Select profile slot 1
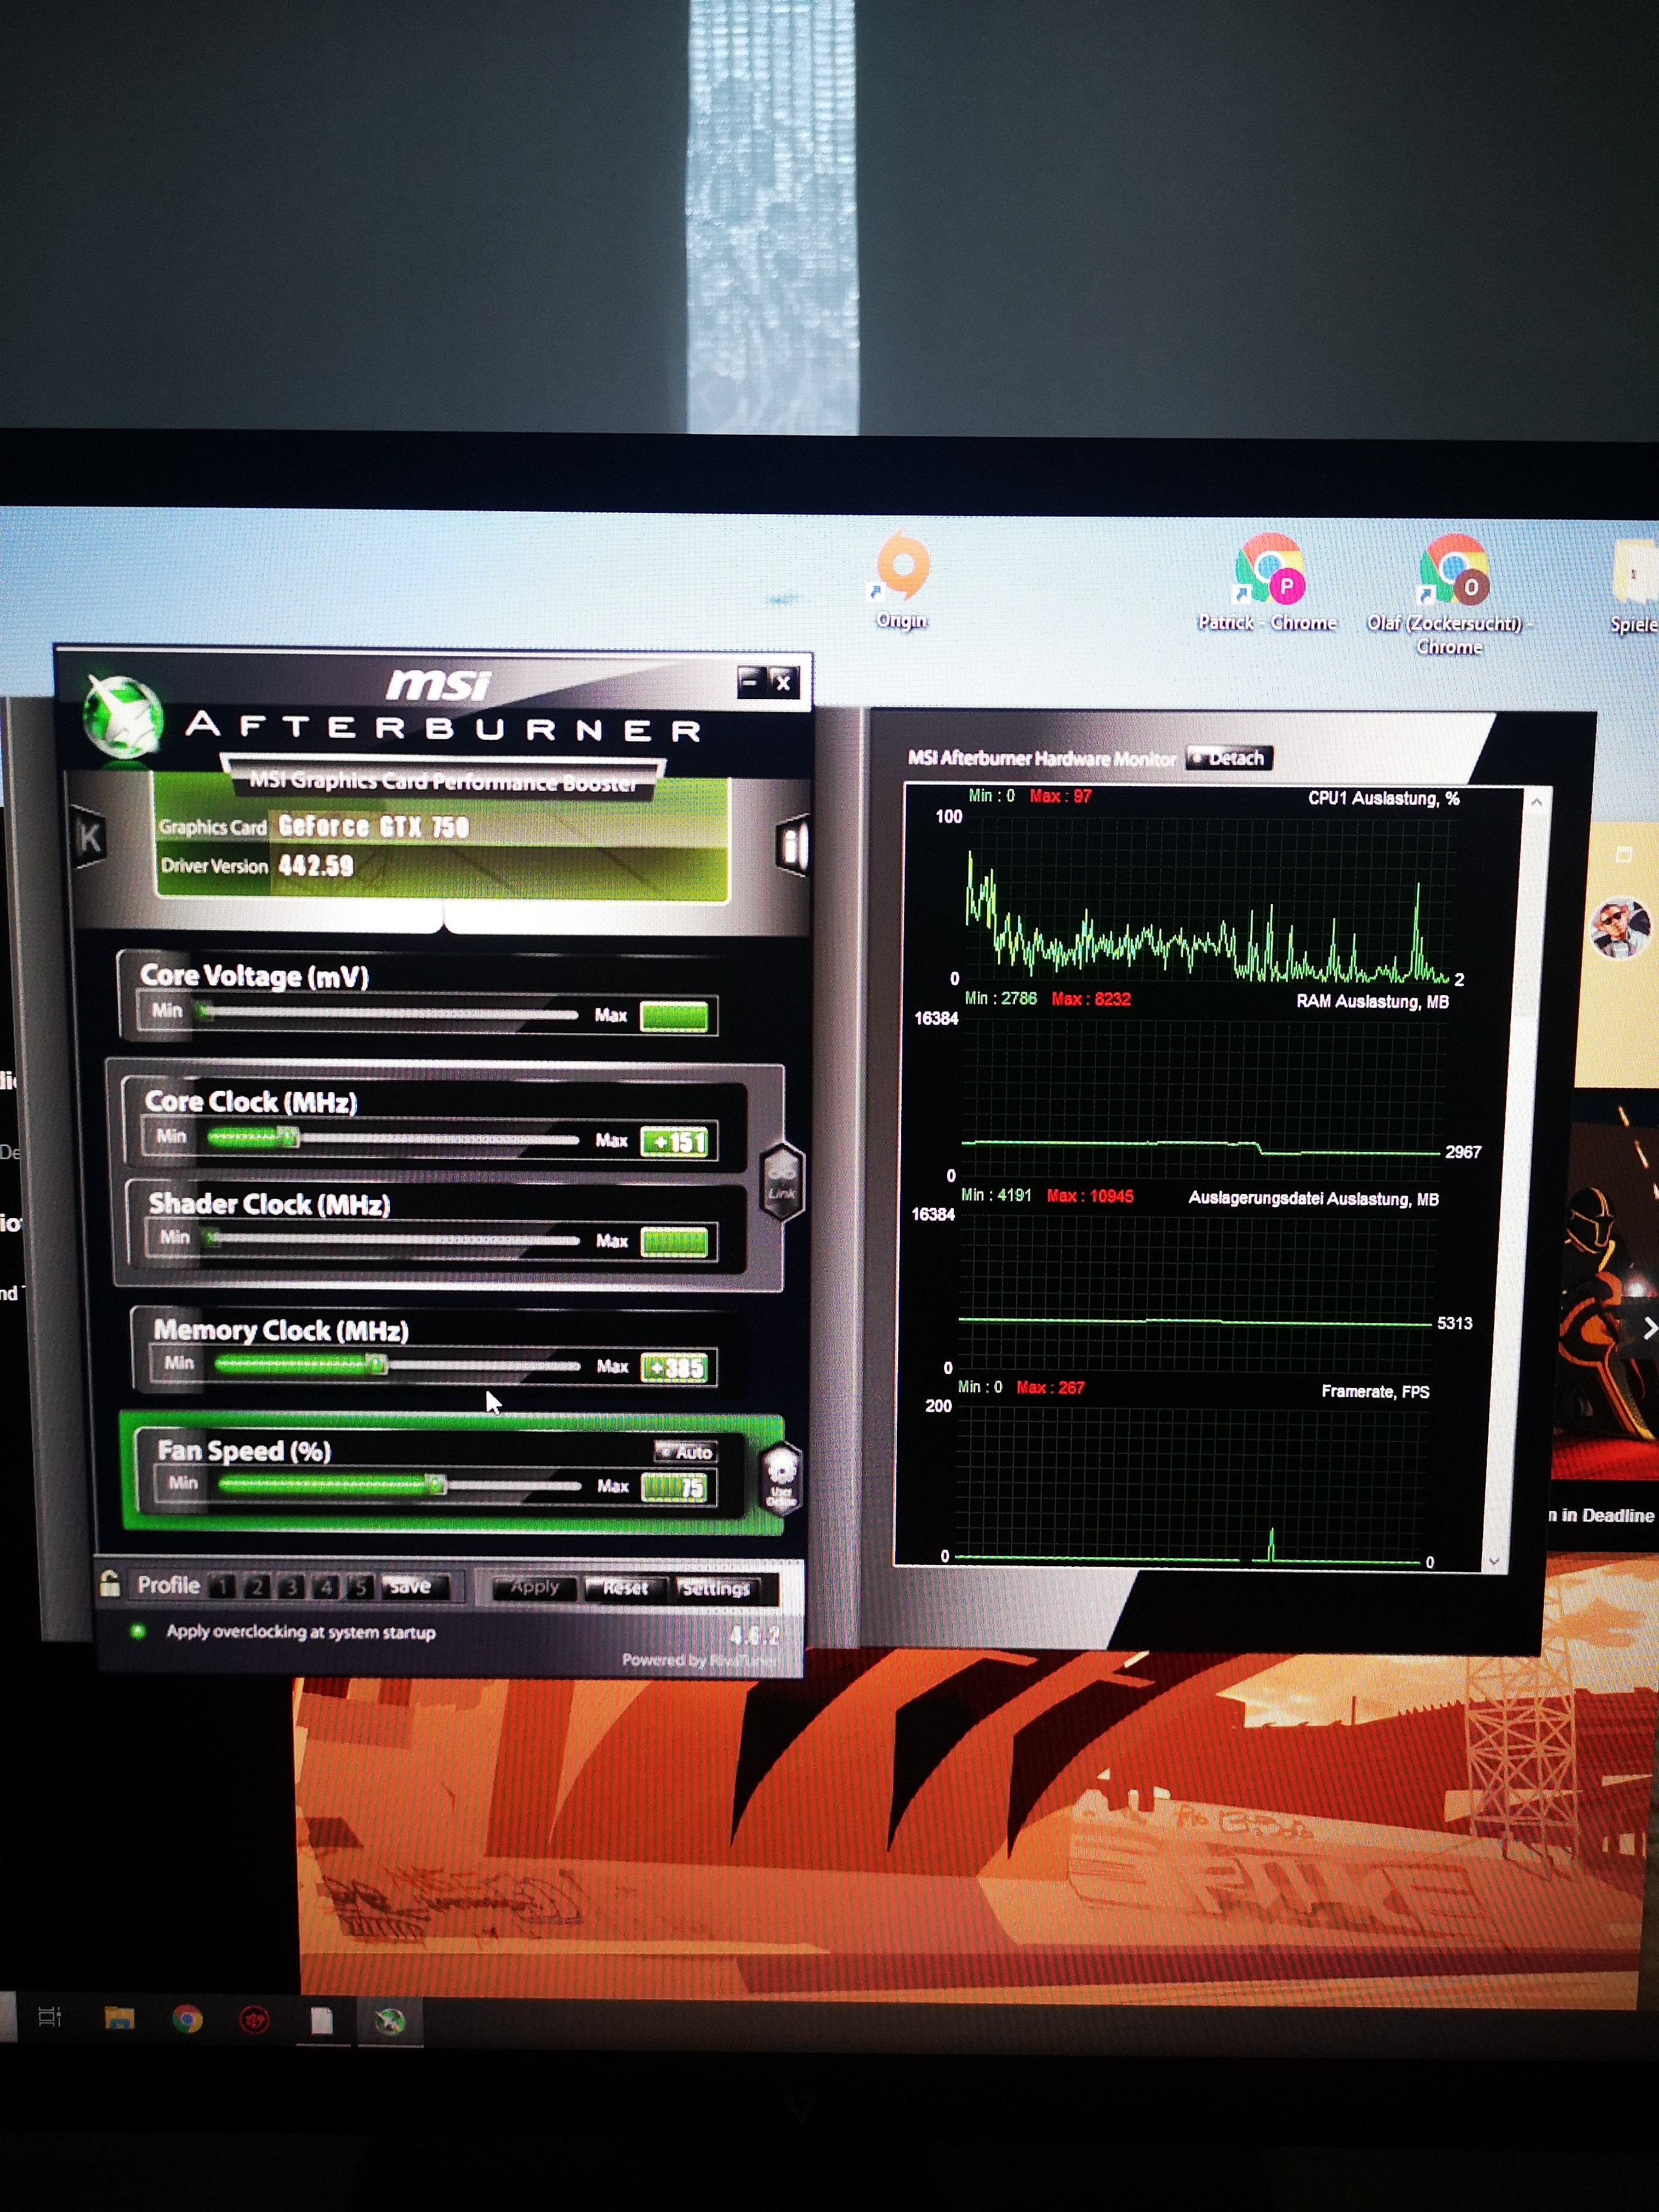Viewport: 1659px width, 2212px height. (223, 1586)
